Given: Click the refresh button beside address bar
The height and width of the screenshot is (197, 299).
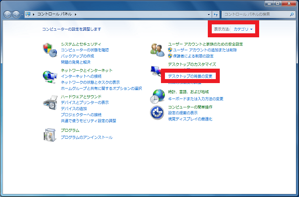Looking at the screenshot, I should click(216, 14).
